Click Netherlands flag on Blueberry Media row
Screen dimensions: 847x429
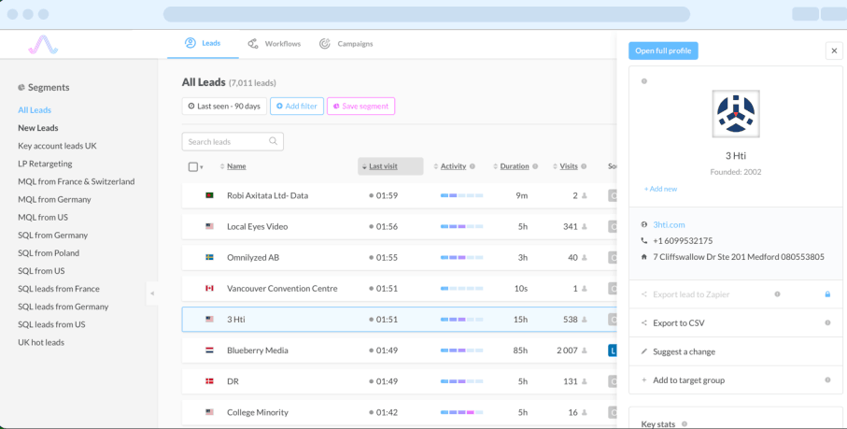[x=209, y=350]
